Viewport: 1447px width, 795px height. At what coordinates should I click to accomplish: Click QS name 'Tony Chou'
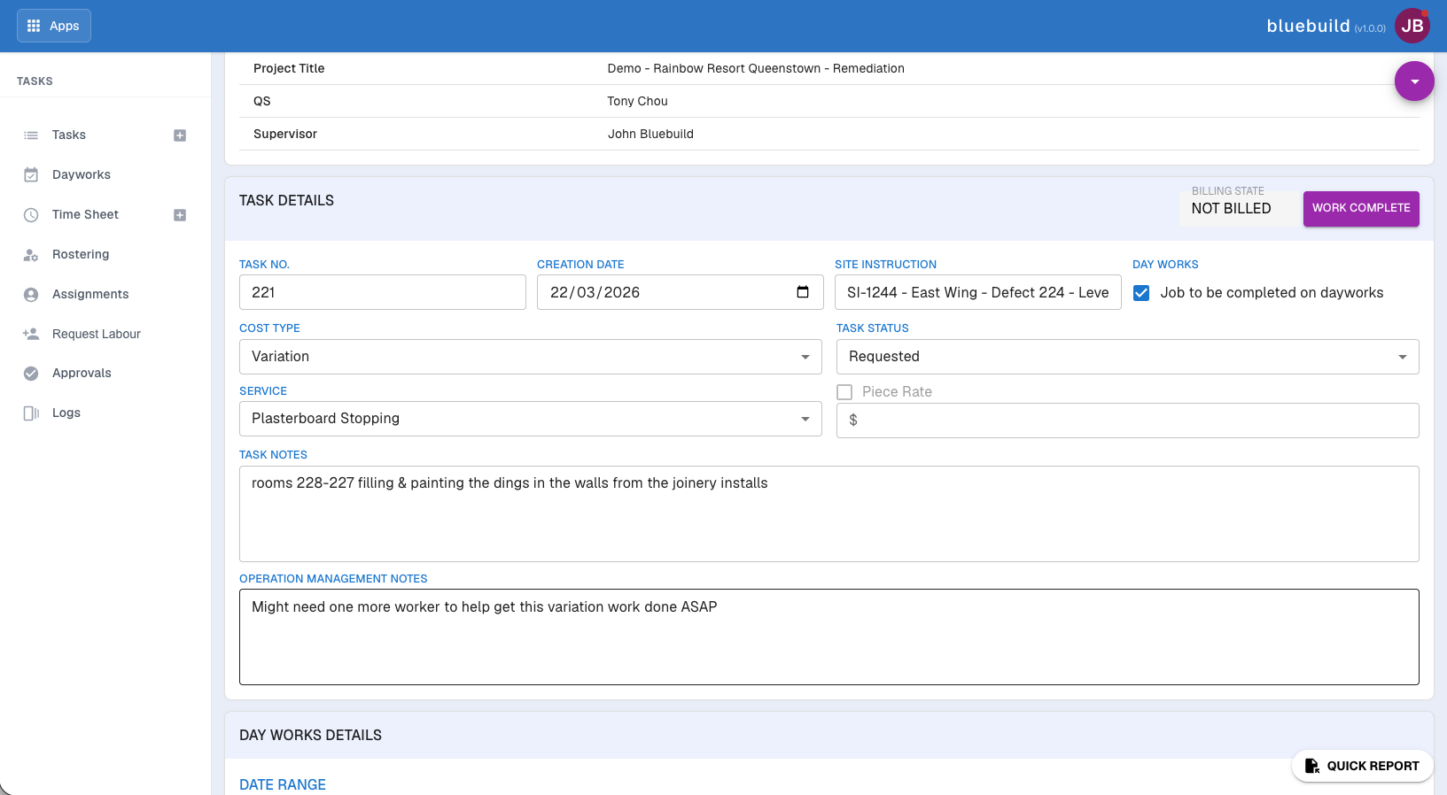pyautogui.click(x=638, y=101)
